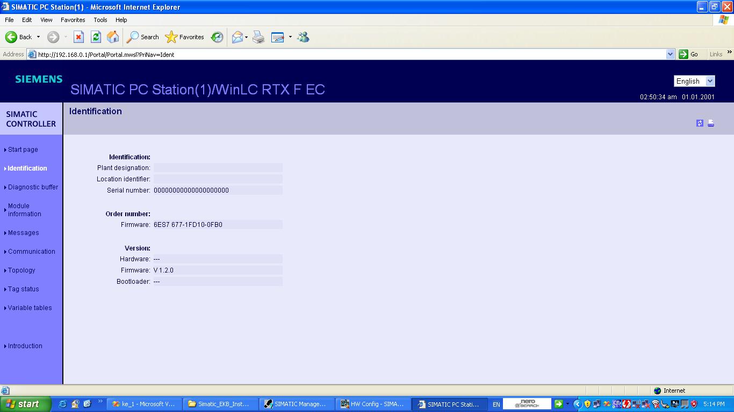Open the View menu
The width and height of the screenshot is (734, 412).
point(46,20)
